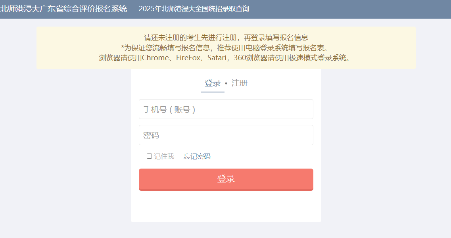
Task: Tick the 记住我 checkbox
Action: (149, 156)
